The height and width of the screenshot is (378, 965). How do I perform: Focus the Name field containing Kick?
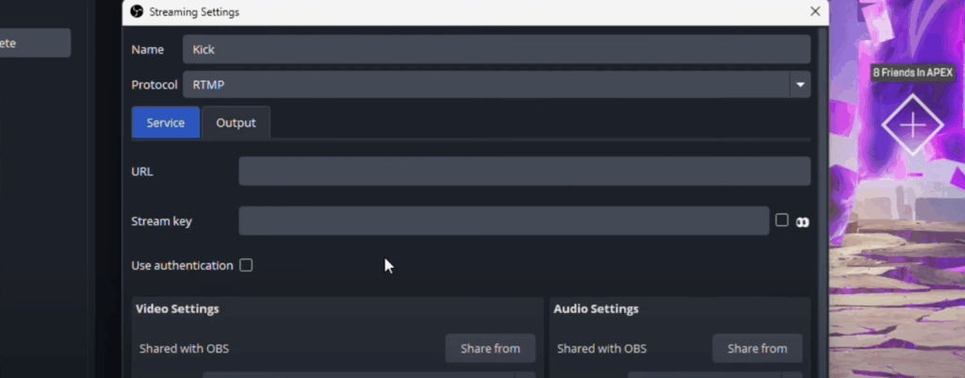tap(496, 49)
